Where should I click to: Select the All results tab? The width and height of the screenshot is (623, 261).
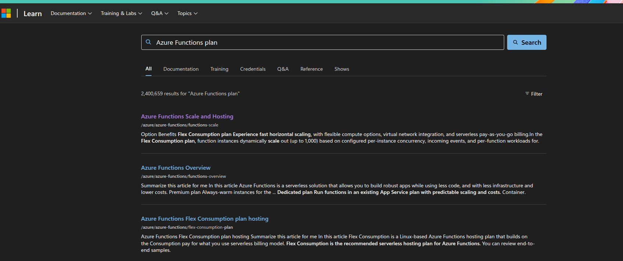pyautogui.click(x=149, y=69)
